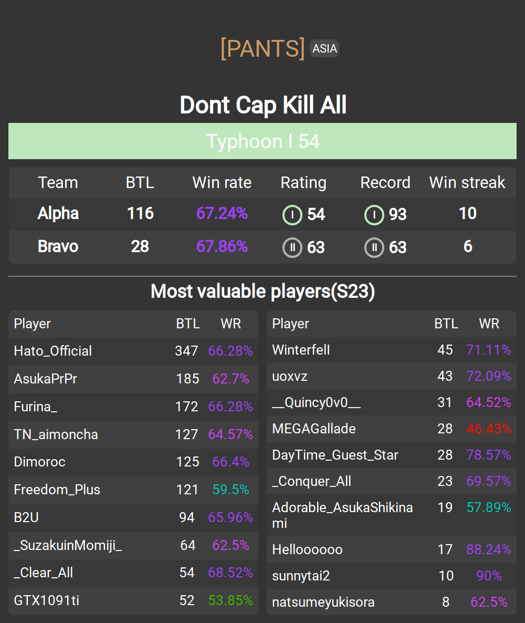This screenshot has height=623, width=525.
Task: Open player Hato_Official's profile
Action: (53, 351)
